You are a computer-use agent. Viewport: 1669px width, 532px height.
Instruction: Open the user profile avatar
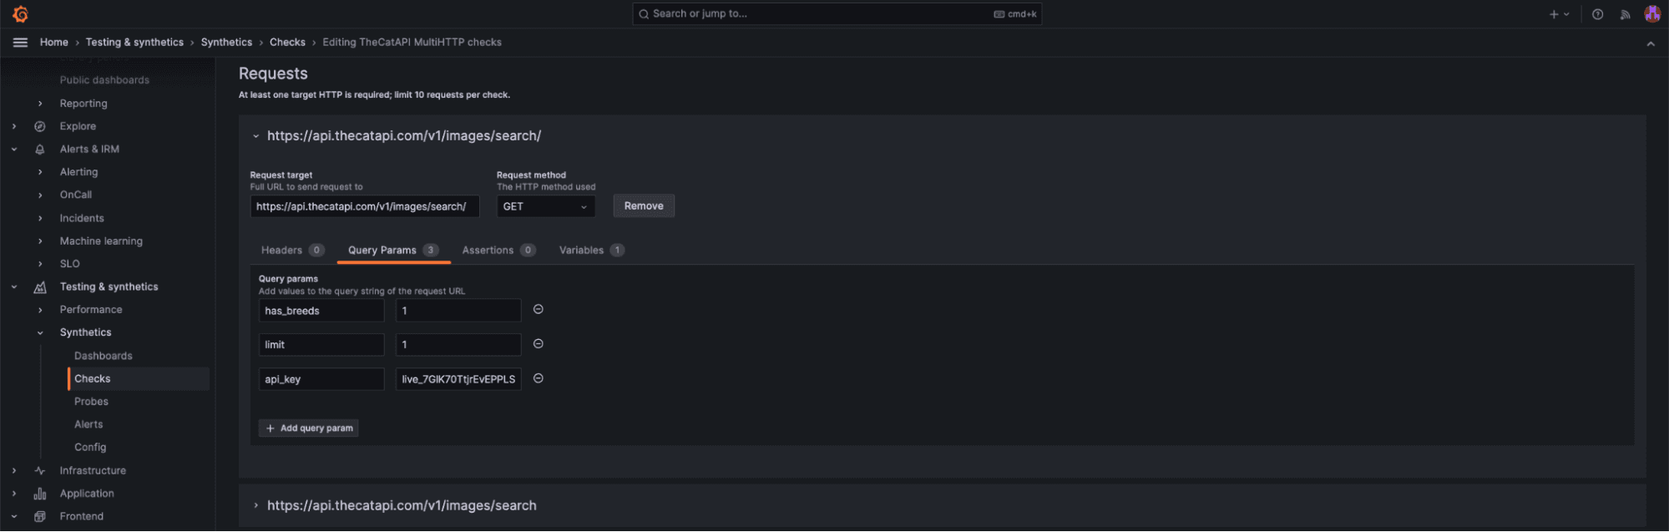coord(1651,14)
